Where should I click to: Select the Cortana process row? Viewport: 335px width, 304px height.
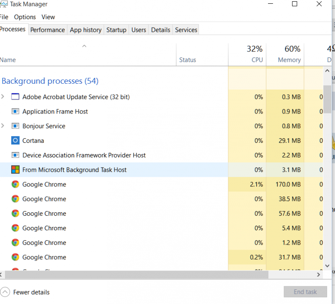pos(162,141)
